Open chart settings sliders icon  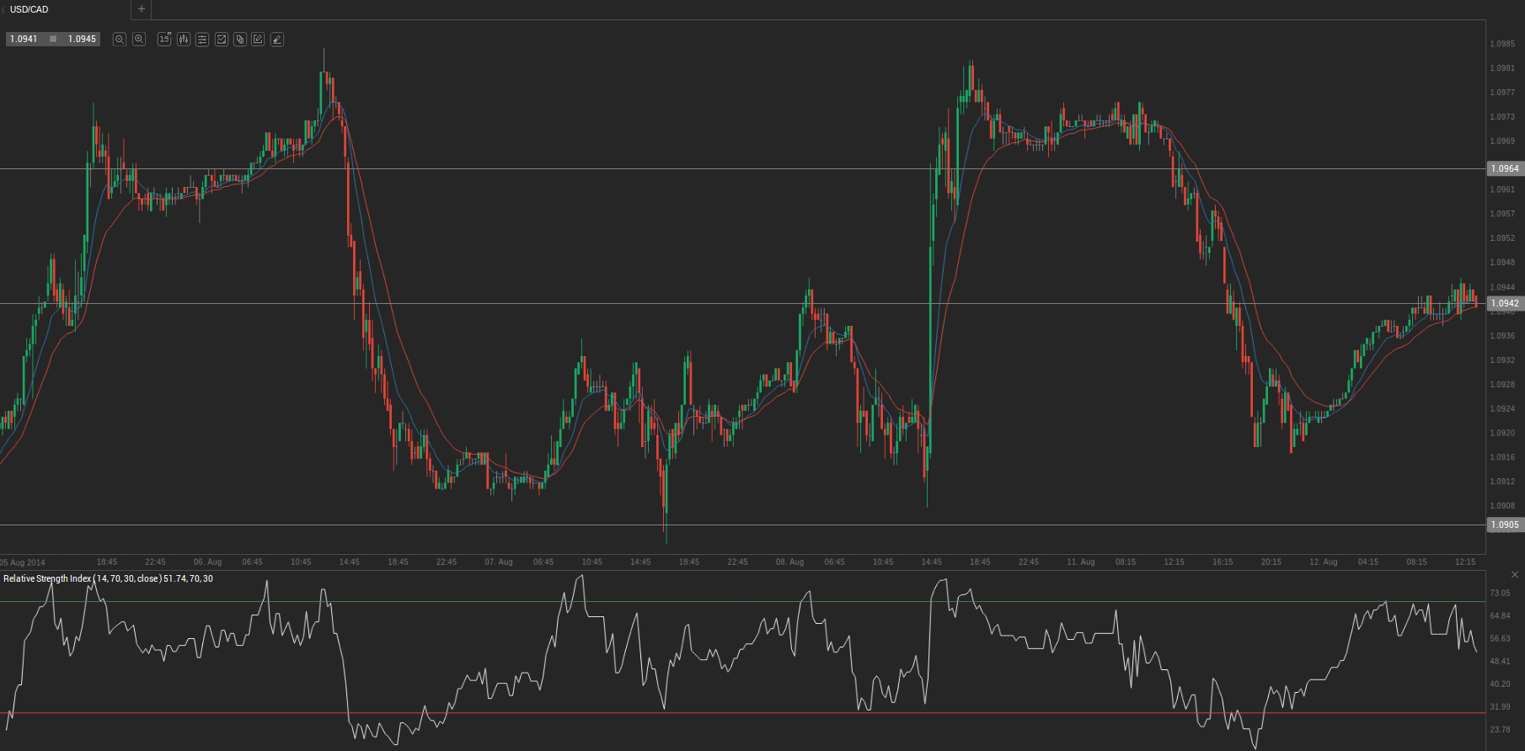202,40
